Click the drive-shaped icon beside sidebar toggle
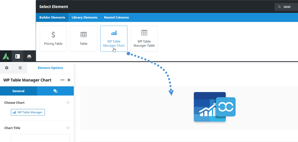The height and width of the screenshot is (142, 298). coord(29,56)
